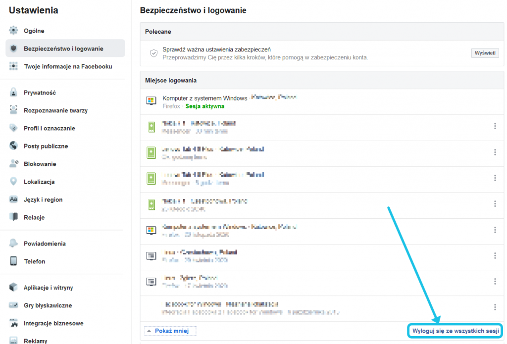Screen dimensions: 507x344
Task: Open Profil i oznaczanie settings
Action: point(50,128)
